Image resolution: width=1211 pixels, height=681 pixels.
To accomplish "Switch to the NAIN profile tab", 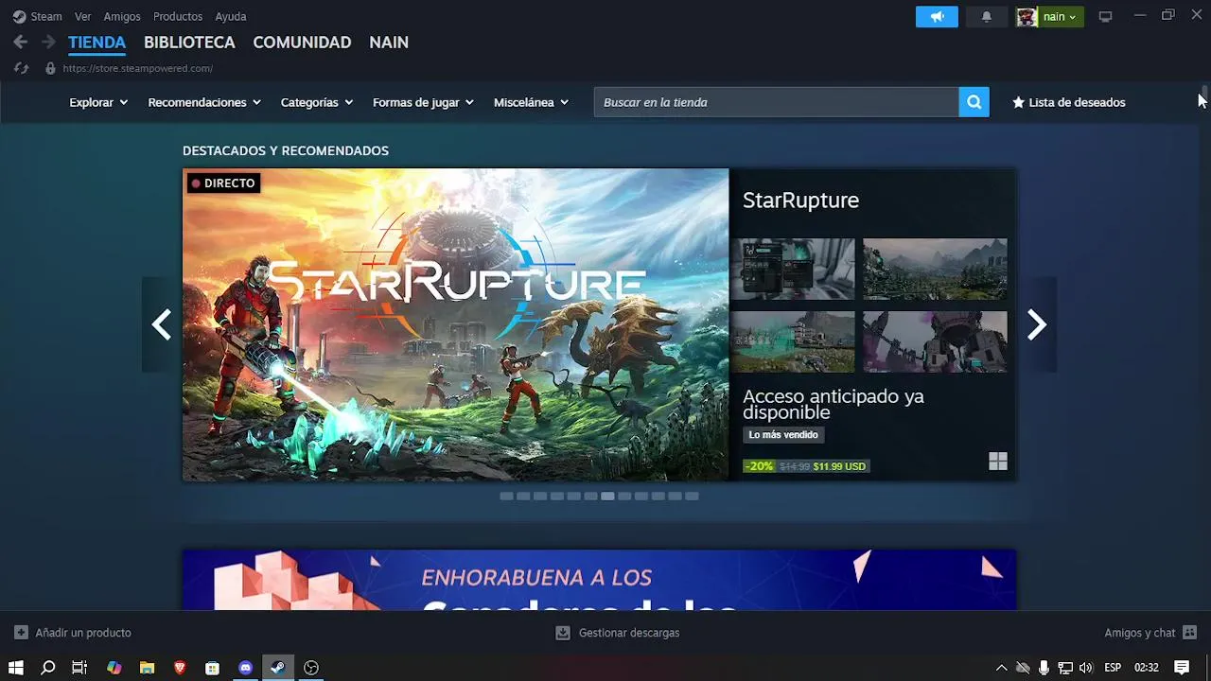I will (x=389, y=43).
